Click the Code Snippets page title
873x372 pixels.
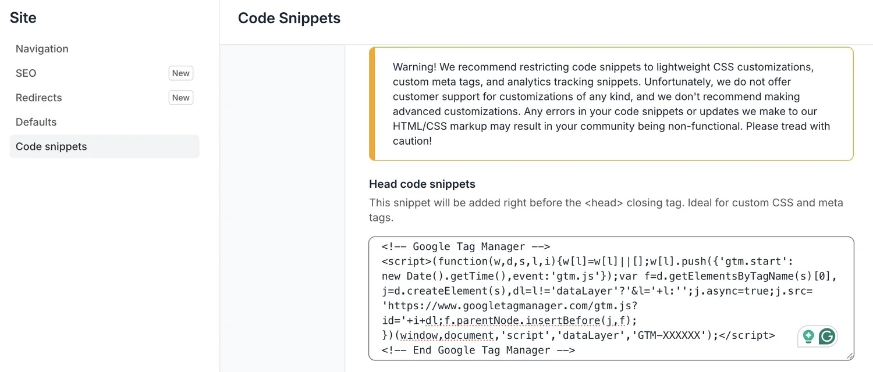point(289,18)
